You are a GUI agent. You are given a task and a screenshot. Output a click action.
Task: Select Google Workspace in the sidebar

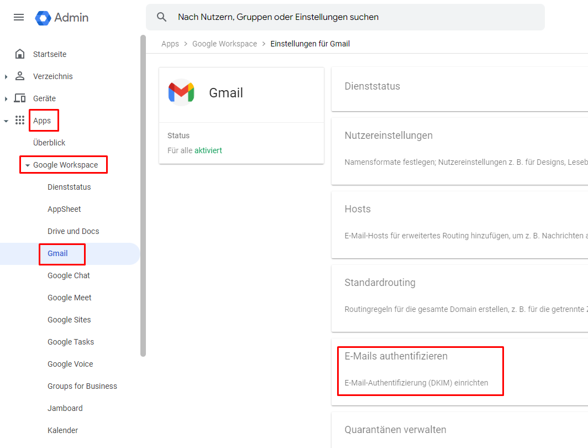tap(65, 165)
